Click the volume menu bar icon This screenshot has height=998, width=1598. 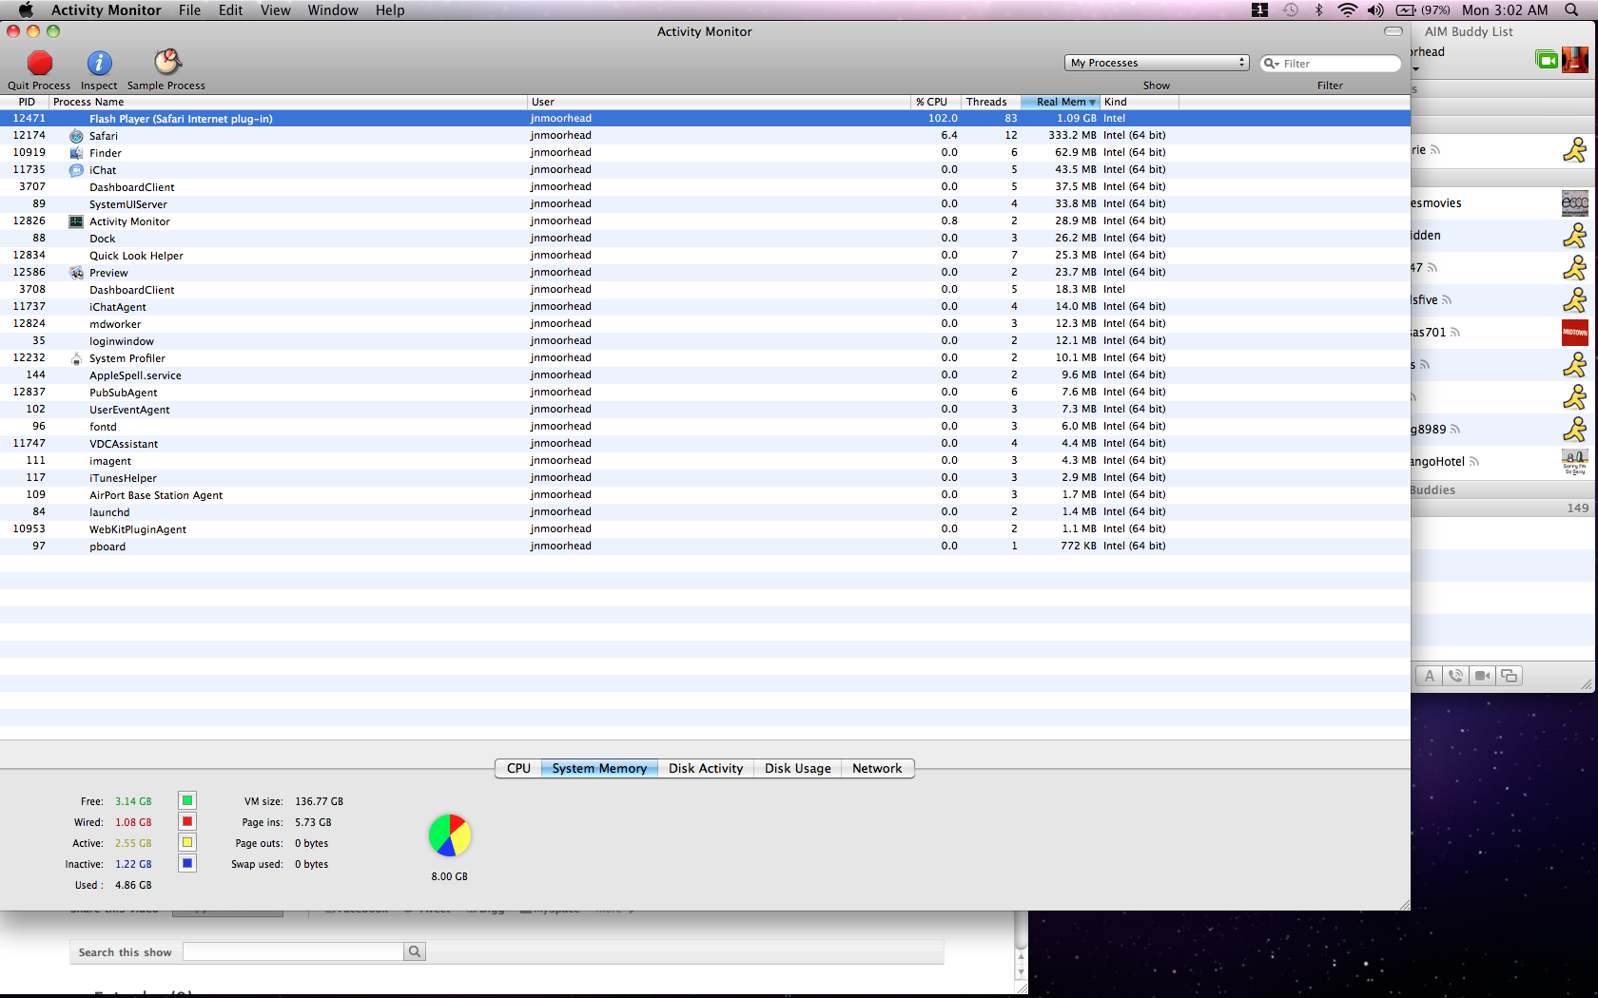point(1375,10)
